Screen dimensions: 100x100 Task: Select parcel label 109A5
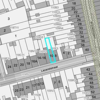click(57, 16)
